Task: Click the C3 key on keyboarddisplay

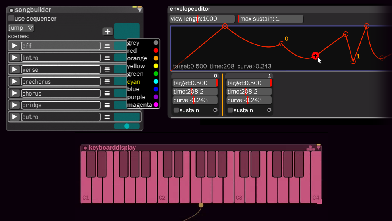Action: pos(239,190)
